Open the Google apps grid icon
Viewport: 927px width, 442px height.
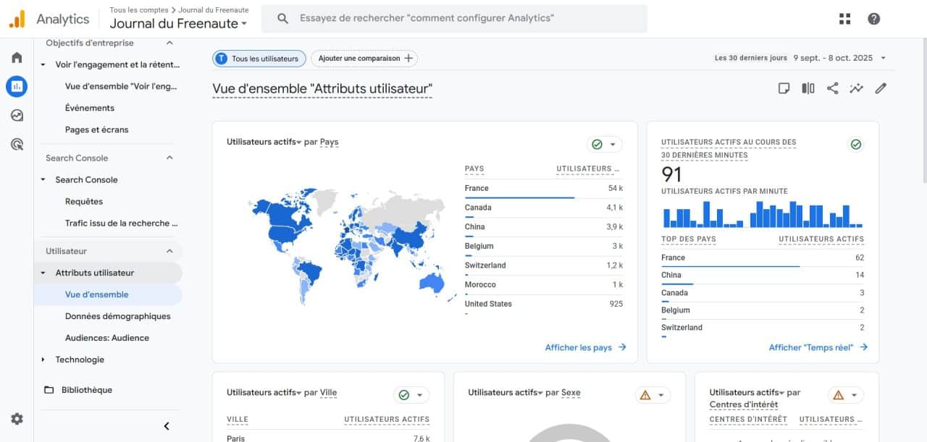[x=844, y=19]
